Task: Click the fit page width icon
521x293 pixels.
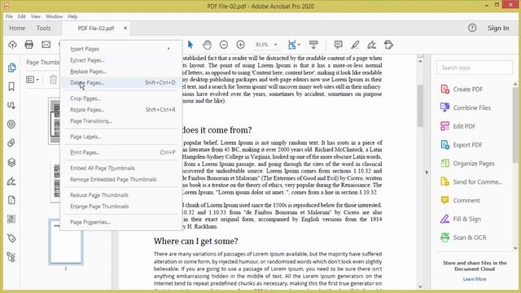Action: tap(291, 45)
